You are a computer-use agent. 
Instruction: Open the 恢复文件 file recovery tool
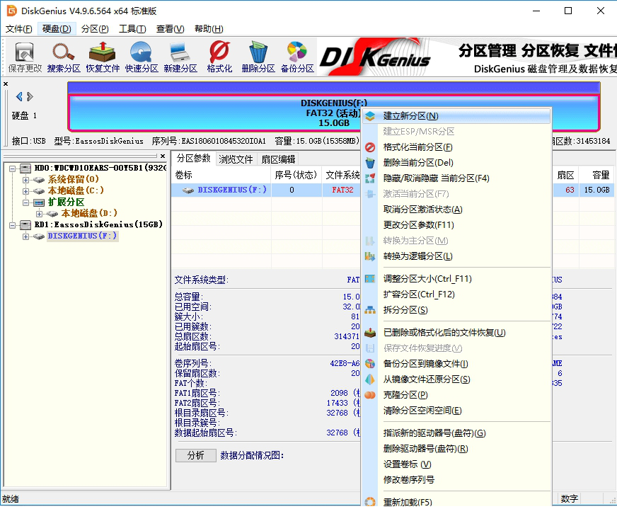103,56
